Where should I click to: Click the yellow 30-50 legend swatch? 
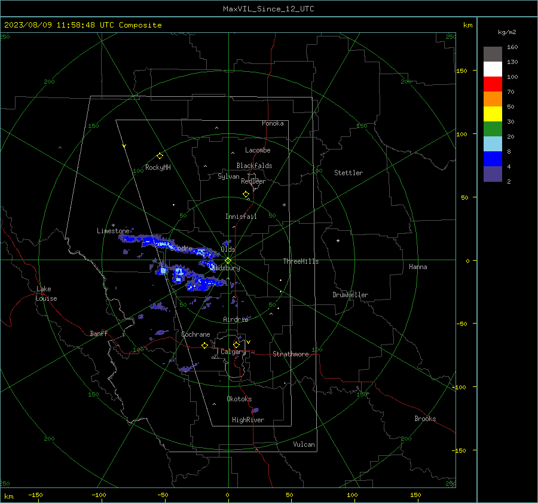click(493, 114)
